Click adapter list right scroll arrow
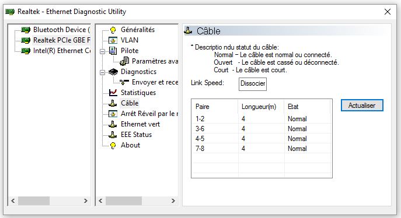Viewport: 401px width, 218px height. click(86, 201)
